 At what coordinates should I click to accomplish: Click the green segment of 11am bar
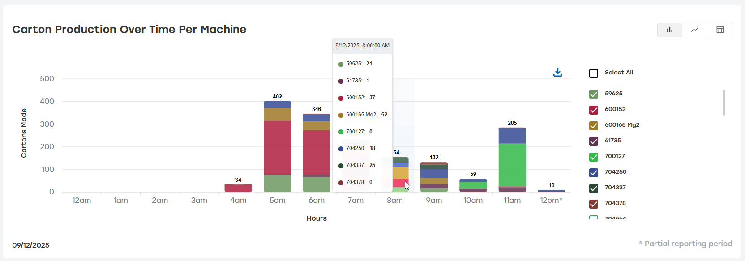[x=512, y=165]
